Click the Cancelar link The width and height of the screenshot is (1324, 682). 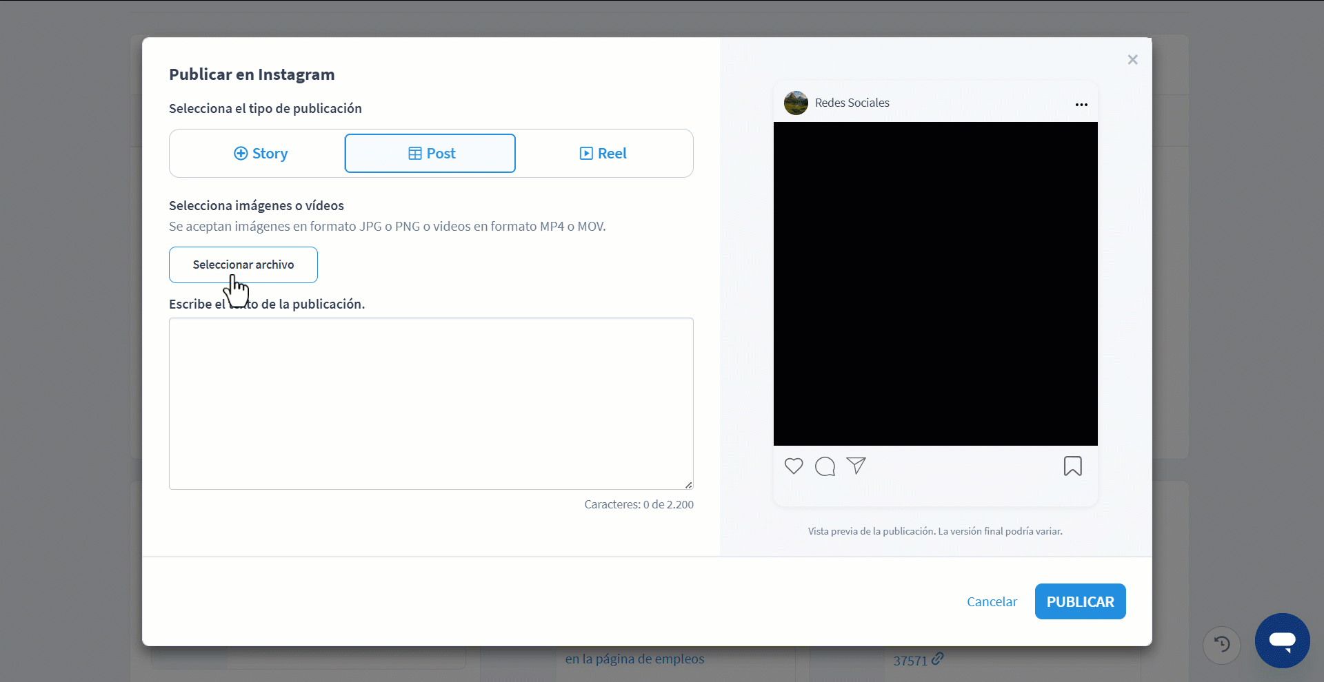point(992,601)
